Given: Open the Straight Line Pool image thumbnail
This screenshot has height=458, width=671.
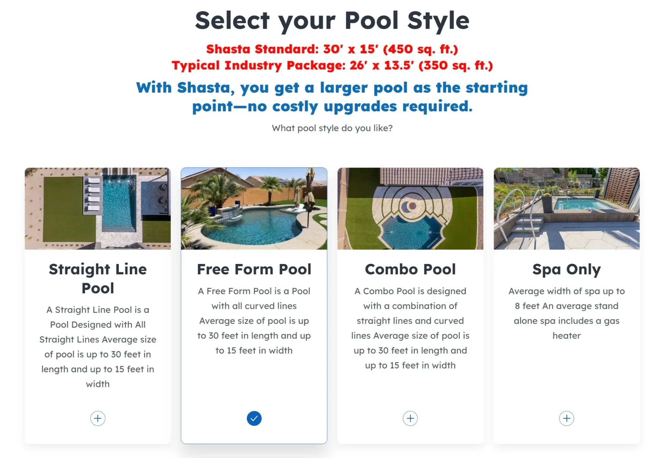Looking at the screenshot, I should [x=98, y=209].
